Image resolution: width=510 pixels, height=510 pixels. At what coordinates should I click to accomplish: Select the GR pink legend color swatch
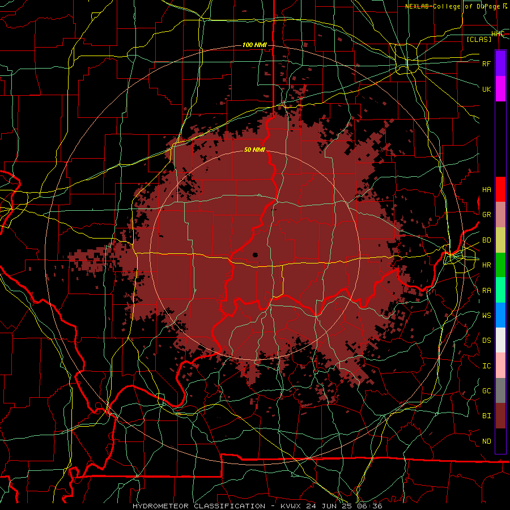(500, 215)
